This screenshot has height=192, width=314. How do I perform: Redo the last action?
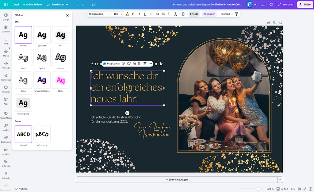coord(84,4)
